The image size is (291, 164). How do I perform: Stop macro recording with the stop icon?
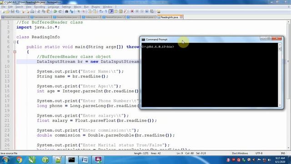pos(137,11)
